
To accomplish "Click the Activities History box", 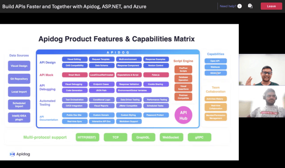I will (215, 99).
